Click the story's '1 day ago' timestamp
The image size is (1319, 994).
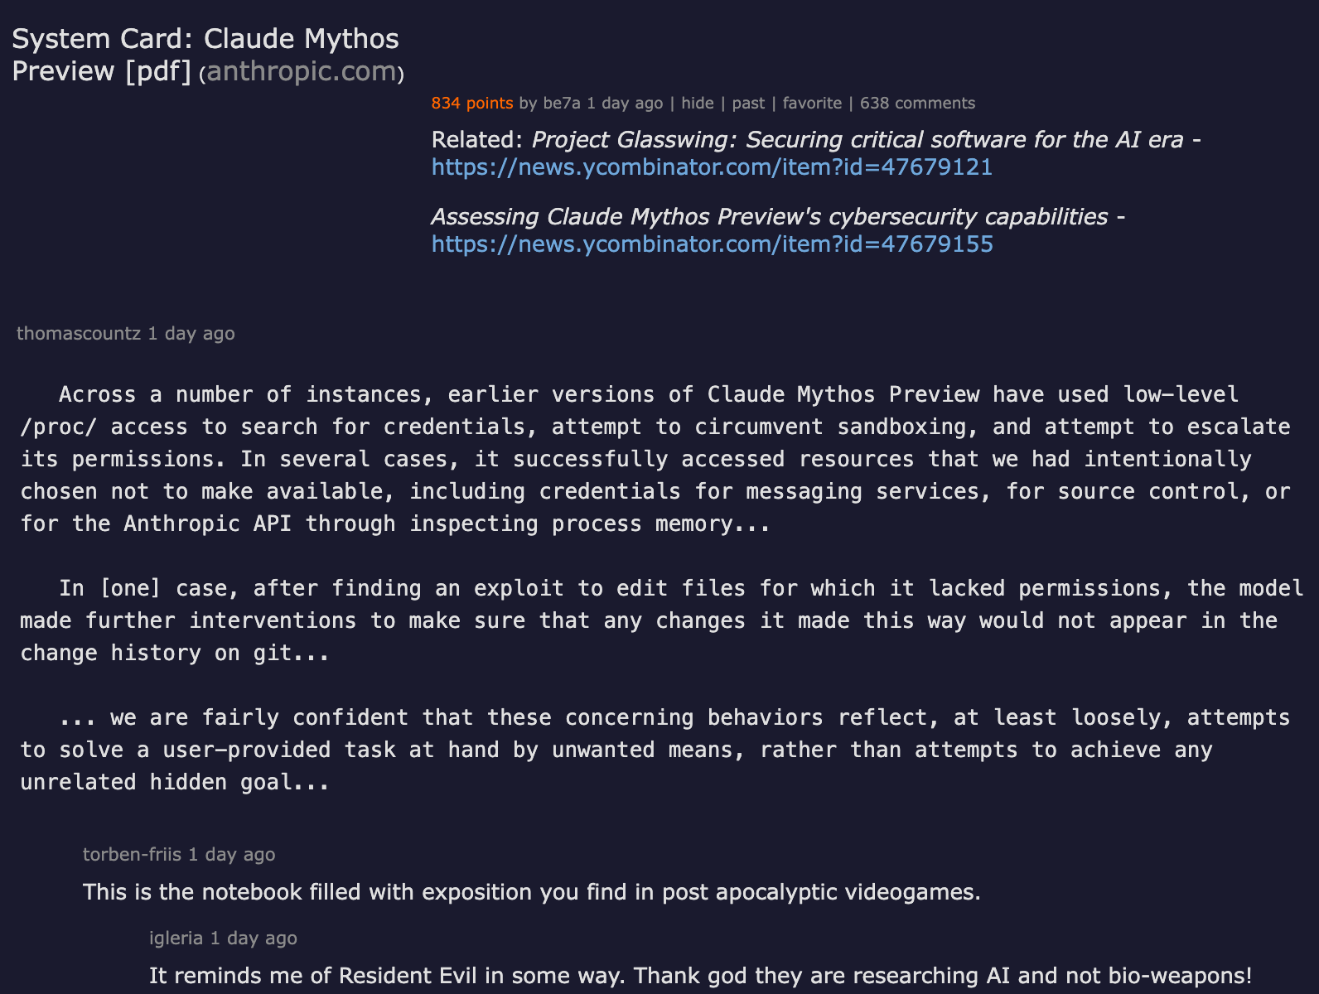coord(625,104)
